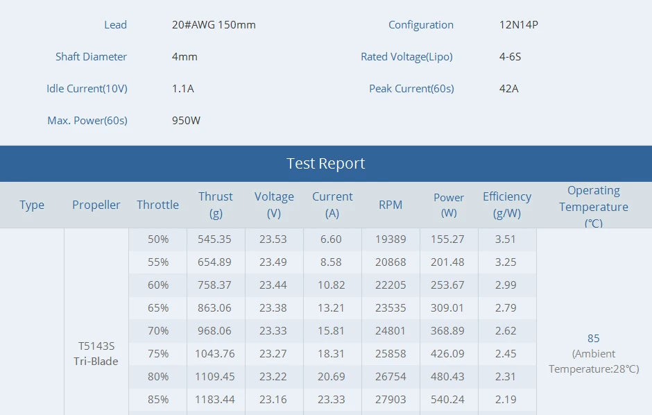Select the Power (W) column header
Viewport: 652px width, 415px height.
pos(449,205)
